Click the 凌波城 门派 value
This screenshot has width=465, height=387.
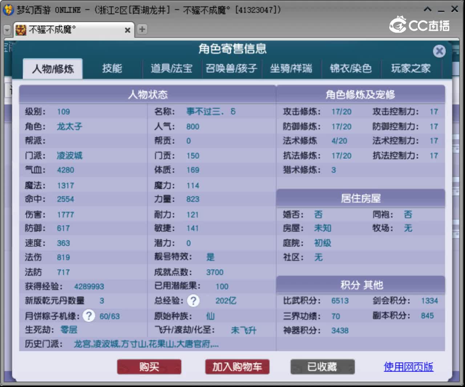point(69,156)
